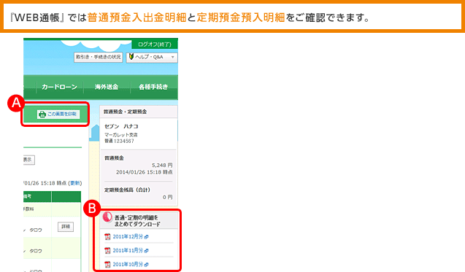
Task: Click the pink download icon in 普通・定期の明細 header
Action: tap(107, 217)
